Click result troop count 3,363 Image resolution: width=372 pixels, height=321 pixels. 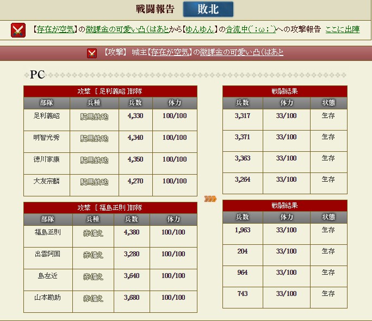click(x=243, y=158)
